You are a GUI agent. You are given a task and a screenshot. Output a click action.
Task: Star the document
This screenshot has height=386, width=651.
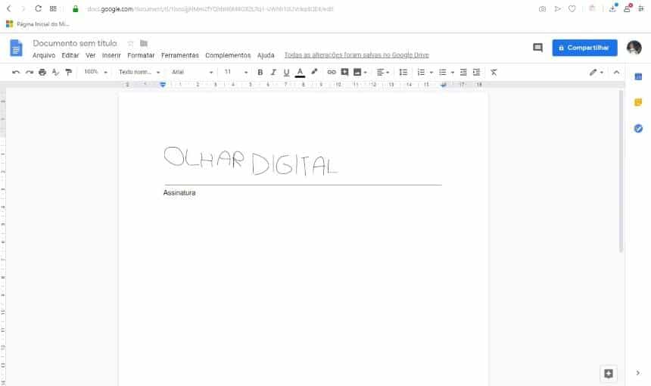pyautogui.click(x=130, y=43)
